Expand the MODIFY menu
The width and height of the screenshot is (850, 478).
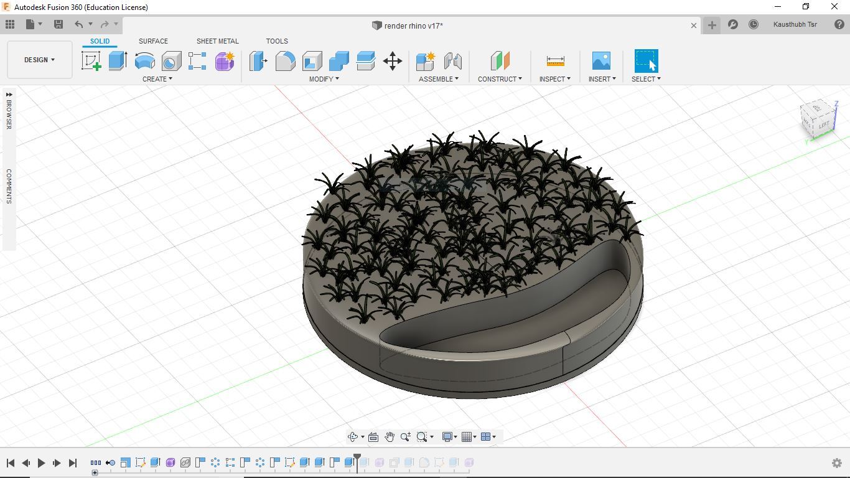[324, 79]
